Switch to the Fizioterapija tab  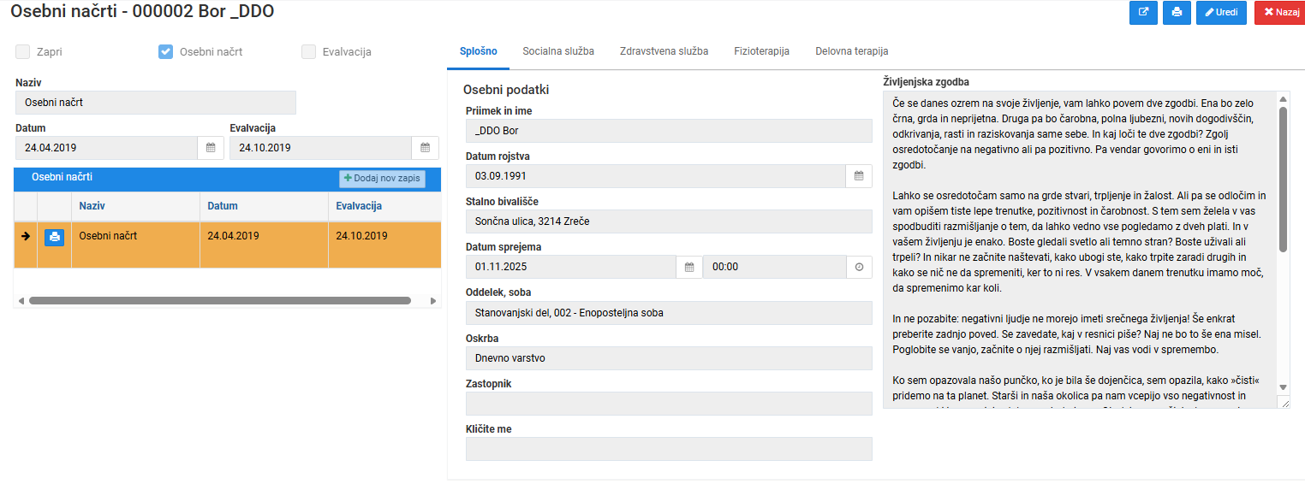pos(761,51)
